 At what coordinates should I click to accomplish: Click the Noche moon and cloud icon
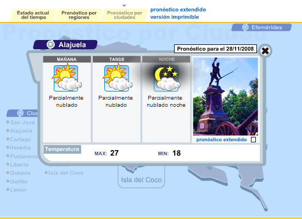click(x=167, y=78)
